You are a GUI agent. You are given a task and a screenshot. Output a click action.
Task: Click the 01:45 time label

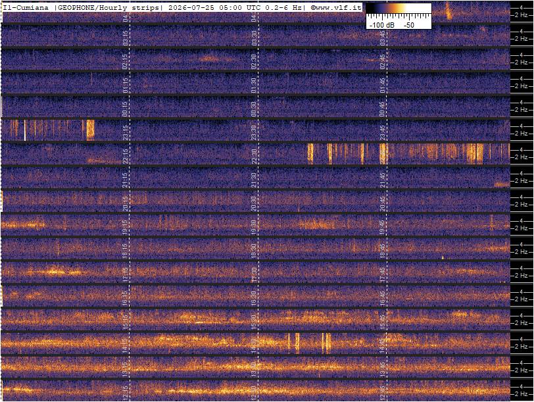[382, 85]
